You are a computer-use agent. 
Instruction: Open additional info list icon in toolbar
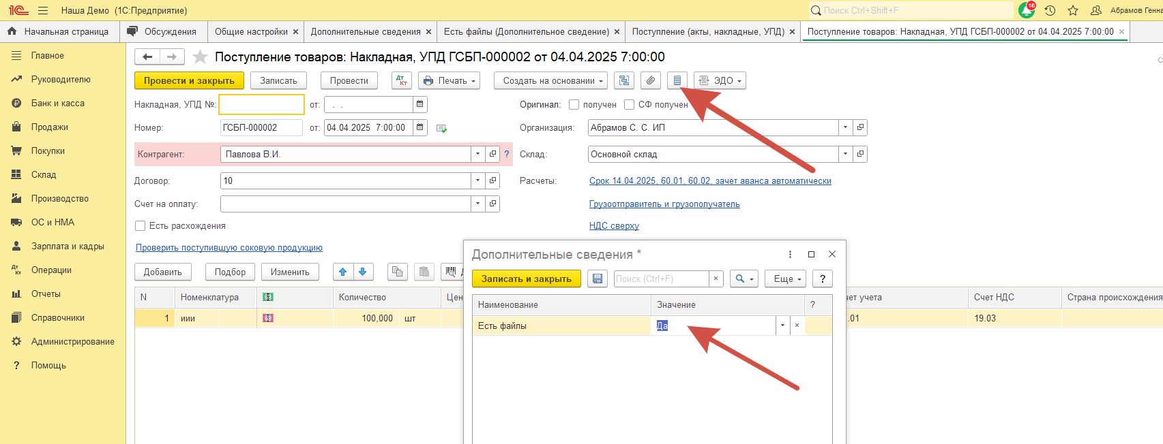[677, 80]
